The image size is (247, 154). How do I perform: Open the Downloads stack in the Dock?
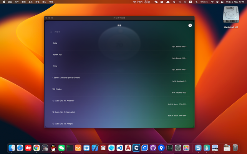click(227, 148)
